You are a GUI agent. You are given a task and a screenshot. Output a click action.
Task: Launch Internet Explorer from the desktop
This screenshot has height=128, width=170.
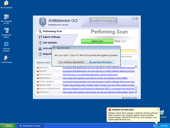coord(6,44)
